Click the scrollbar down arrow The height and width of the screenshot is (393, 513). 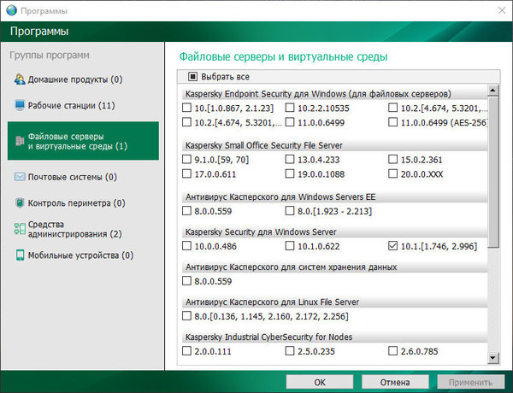point(494,358)
